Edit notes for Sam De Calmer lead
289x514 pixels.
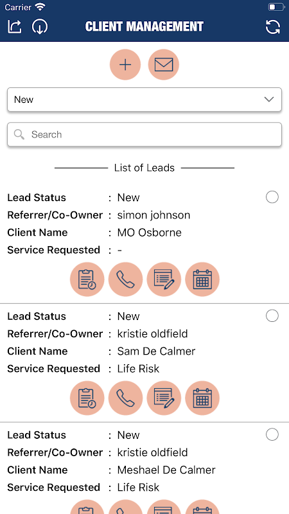pos(164,398)
